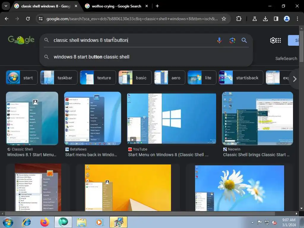Viewport: 304px width, 228px height.
Task: View site information in the address bar
Action: (x=40, y=19)
